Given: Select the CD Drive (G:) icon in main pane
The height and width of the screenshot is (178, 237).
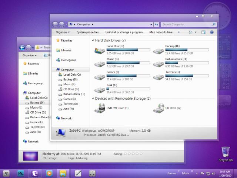Looking at the screenshot, I should click(158, 108).
